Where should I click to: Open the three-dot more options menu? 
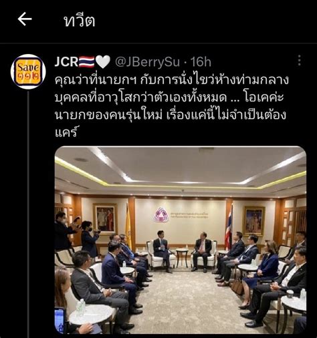[x=300, y=61]
